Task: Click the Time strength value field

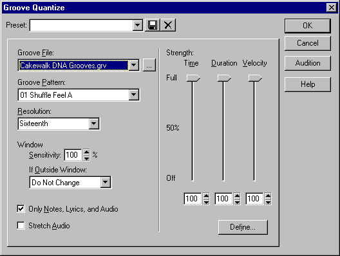Action: pyautogui.click(x=193, y=198)
